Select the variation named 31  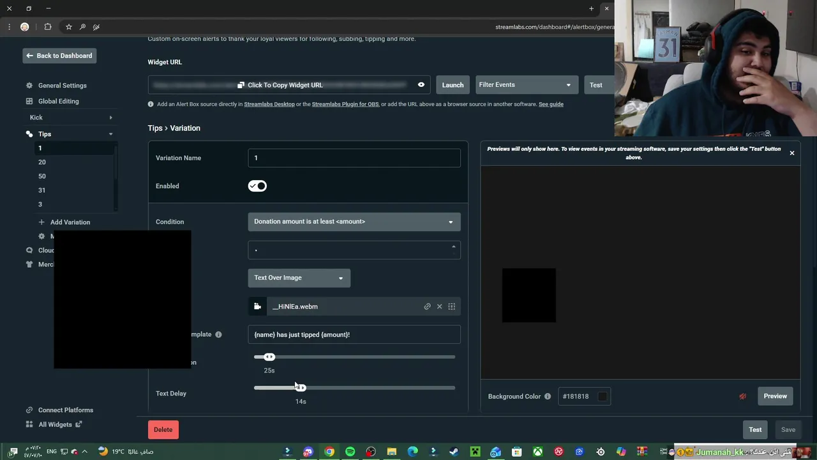click(x=41, y=190)
